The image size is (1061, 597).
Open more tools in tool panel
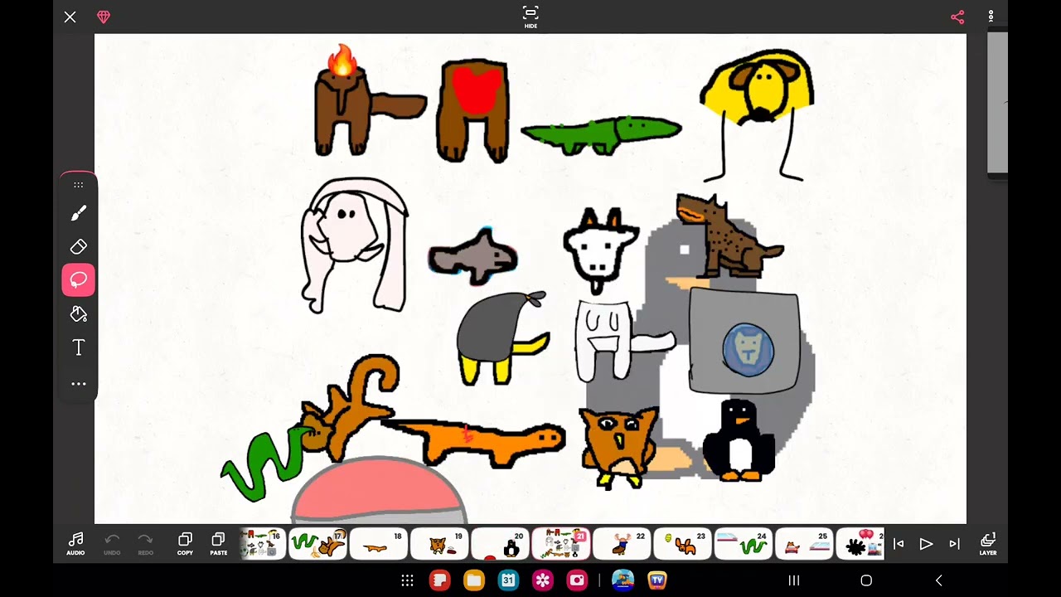coord(79,384)
